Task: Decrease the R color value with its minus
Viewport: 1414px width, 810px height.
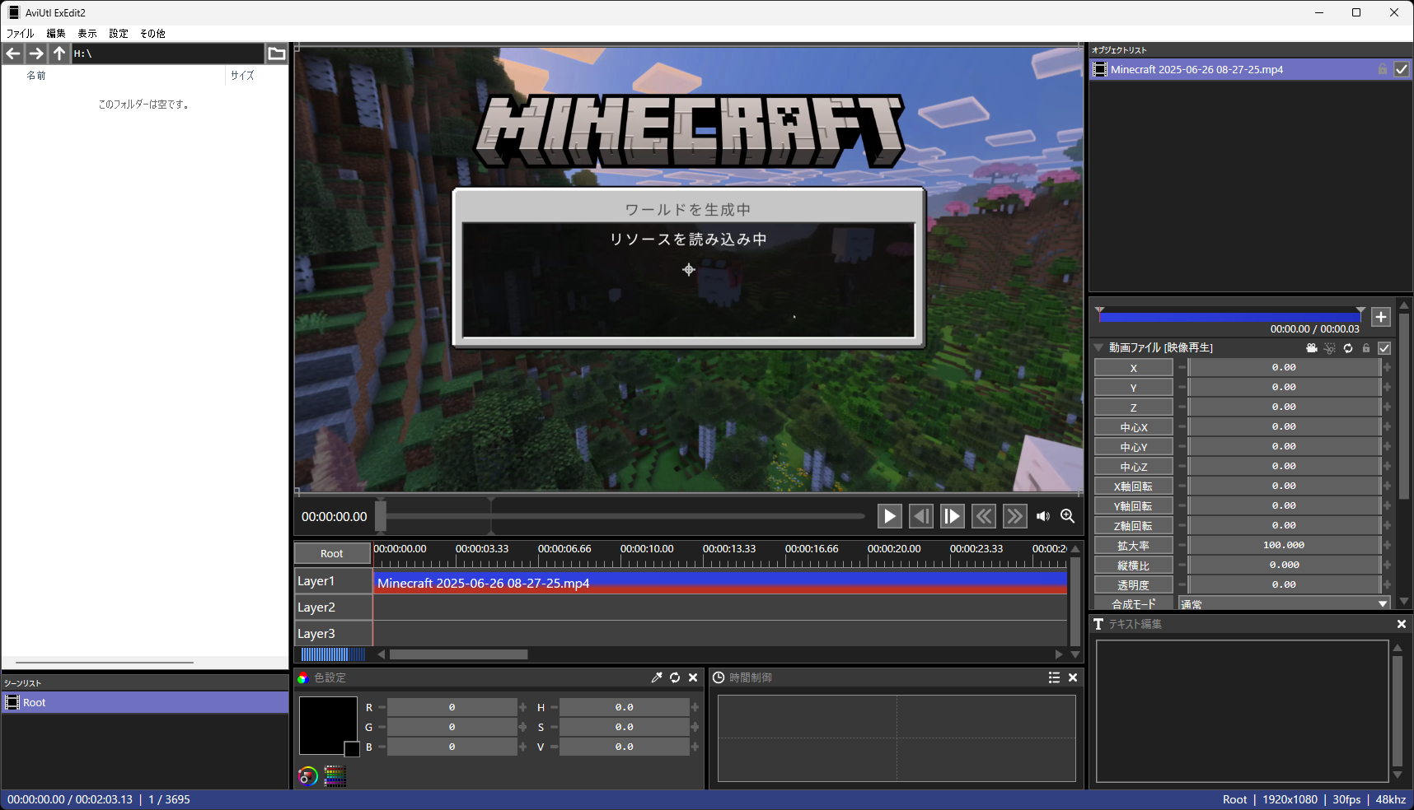Action: tap(382, 707)
